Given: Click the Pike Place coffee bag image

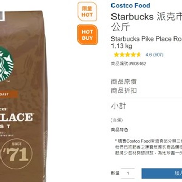Looking at the screenshot, I should pyautogui.click(x=23, y=96).
